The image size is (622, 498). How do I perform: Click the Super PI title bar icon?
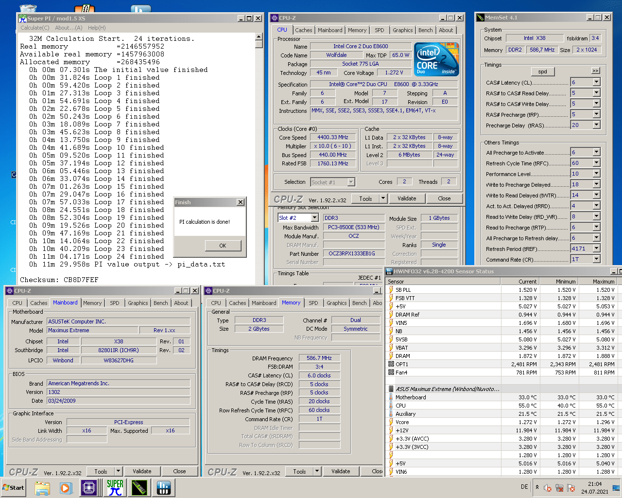click(x=22, y=18)
